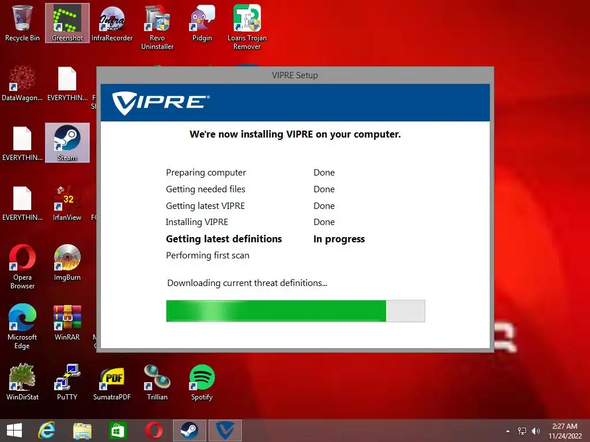Open the volume control tray icon

[x=536, y=431]
